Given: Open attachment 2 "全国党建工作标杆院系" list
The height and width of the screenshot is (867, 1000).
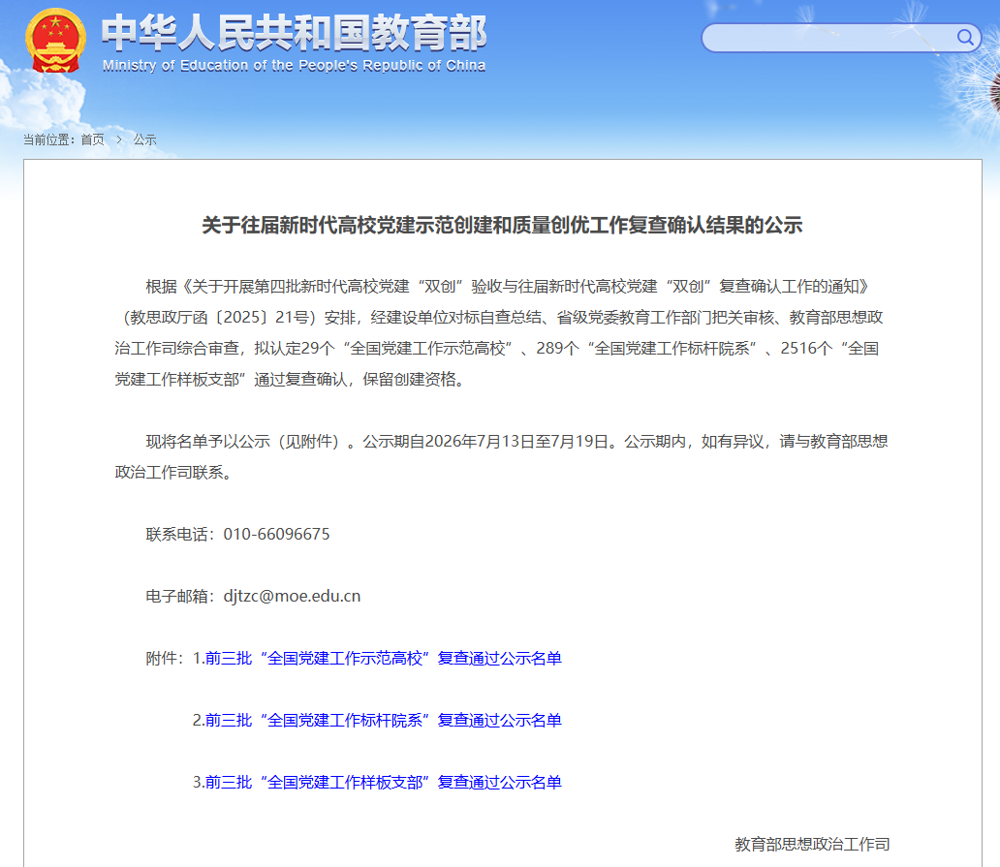Looking at the screenshot, I should (384, 720).
